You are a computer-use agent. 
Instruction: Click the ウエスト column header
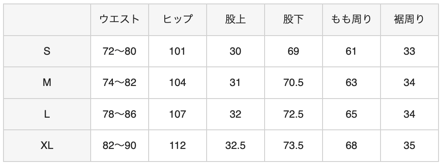click(119, 20)
